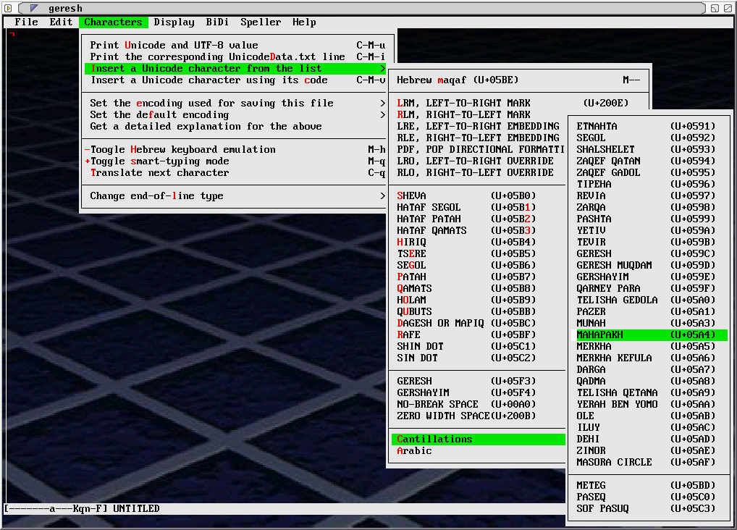Click the window menu icon in title bar
This screenshot has height=530, width=737.
(8, 8)
